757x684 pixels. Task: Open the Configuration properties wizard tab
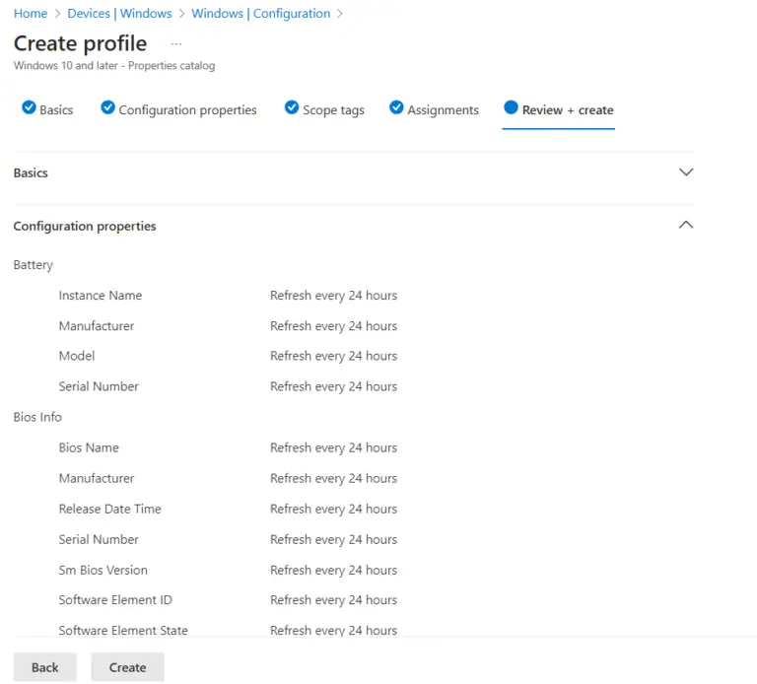click(x=187, y=110)
